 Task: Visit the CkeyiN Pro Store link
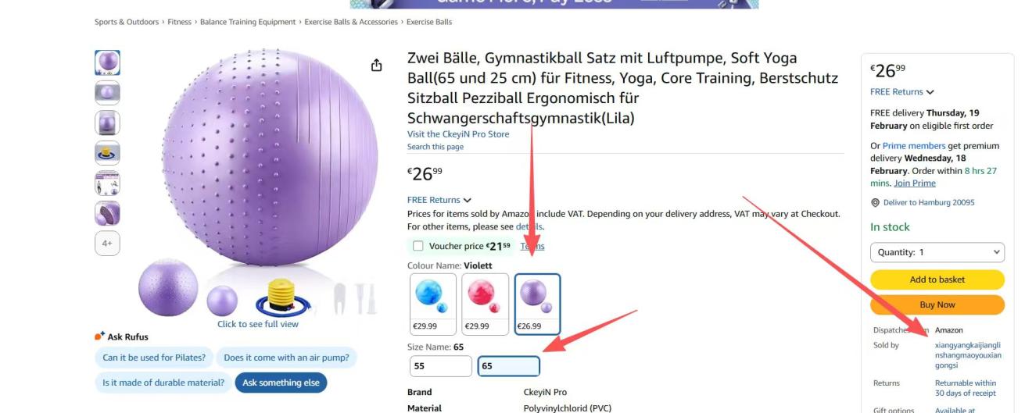(458, 134)
